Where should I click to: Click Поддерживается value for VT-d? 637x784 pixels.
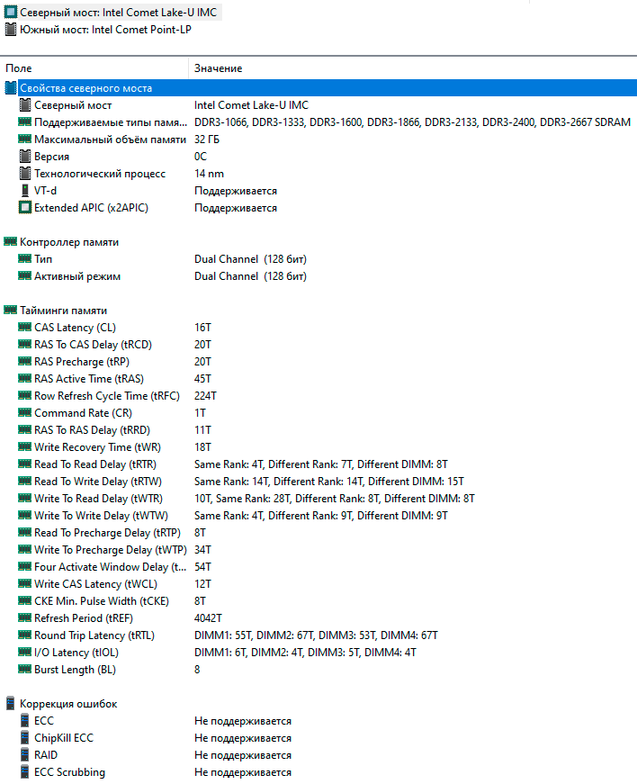tap(236, 191)
